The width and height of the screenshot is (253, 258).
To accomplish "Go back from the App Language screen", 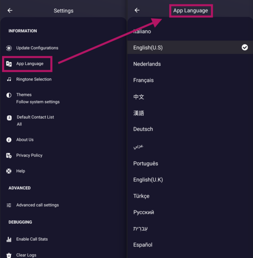I will 137,10.
